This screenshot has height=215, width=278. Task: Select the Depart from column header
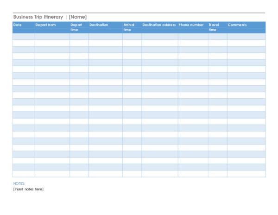45,25
